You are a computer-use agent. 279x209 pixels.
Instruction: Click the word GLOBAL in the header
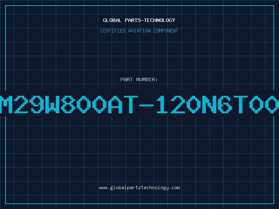112,20
